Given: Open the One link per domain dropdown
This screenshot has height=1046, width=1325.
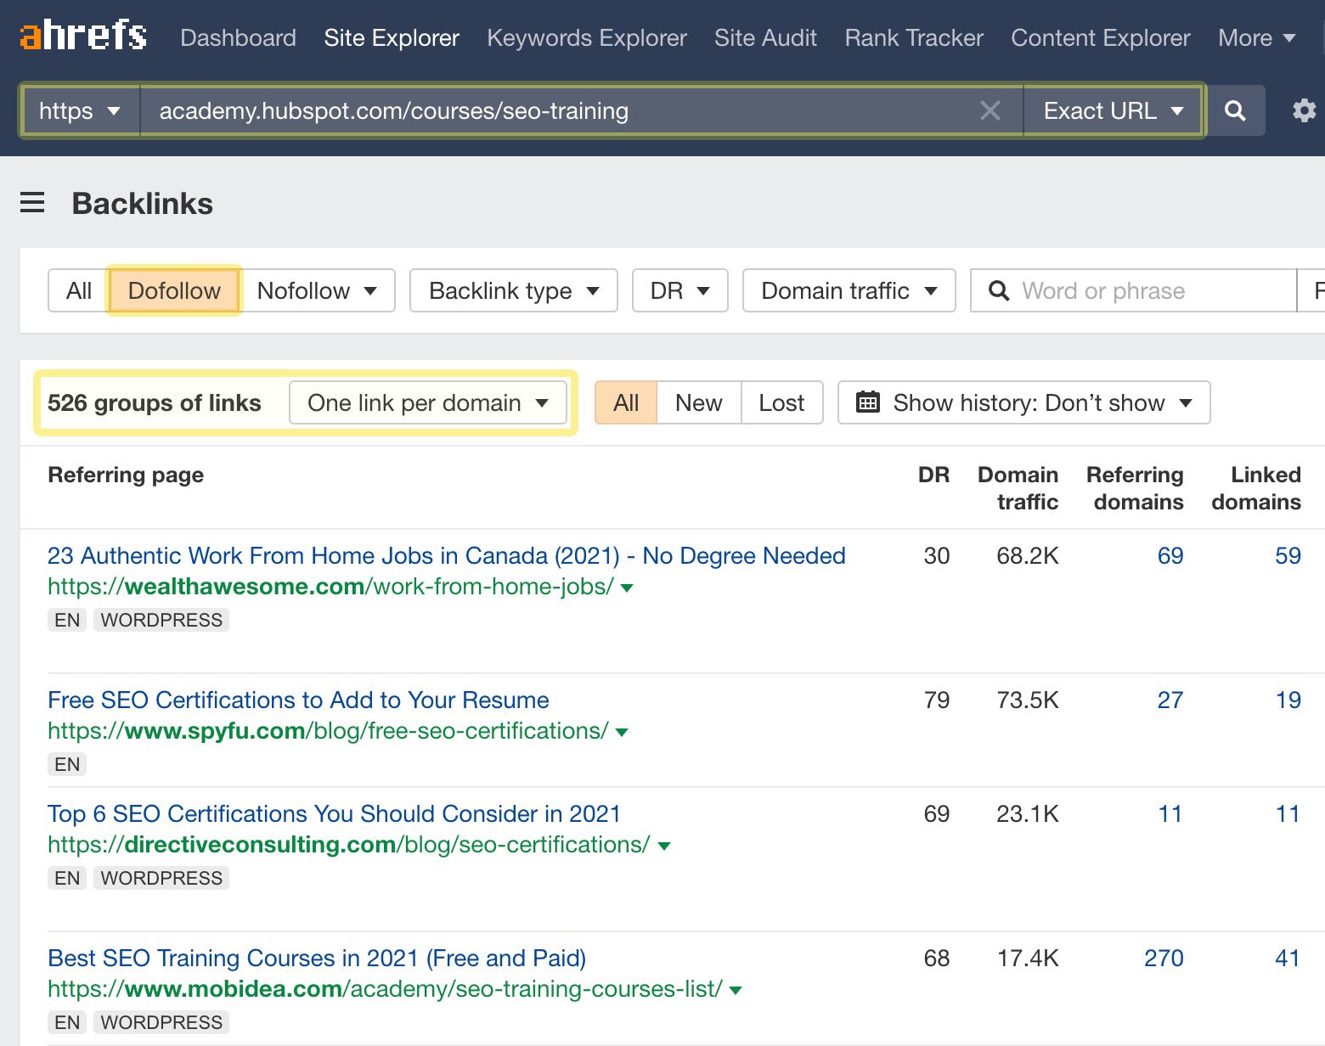Looking at the screenshot, I should coord(428,402).
